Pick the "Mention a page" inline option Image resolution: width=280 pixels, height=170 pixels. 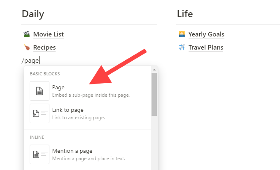(x=91, y=154)
